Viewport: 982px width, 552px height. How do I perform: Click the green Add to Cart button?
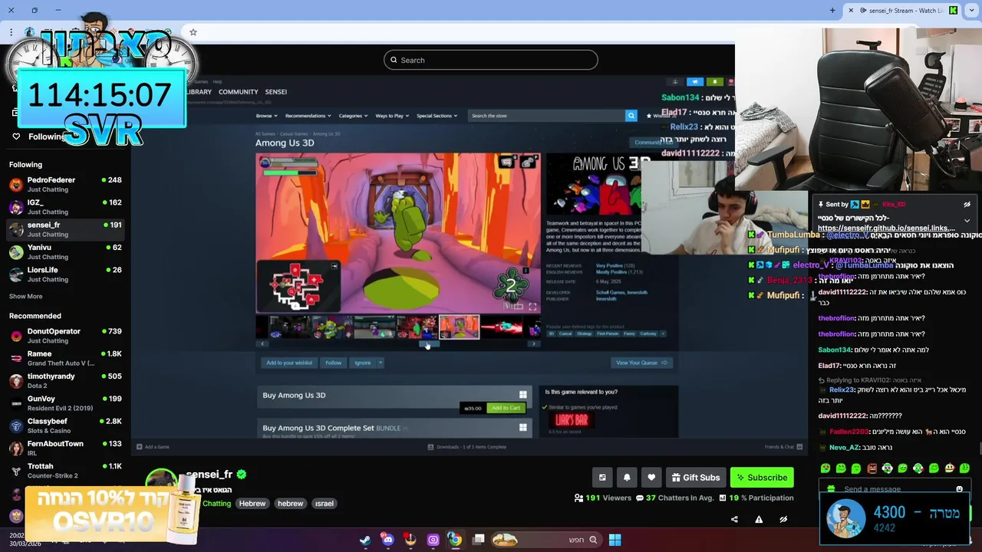(x=505, y=408)
